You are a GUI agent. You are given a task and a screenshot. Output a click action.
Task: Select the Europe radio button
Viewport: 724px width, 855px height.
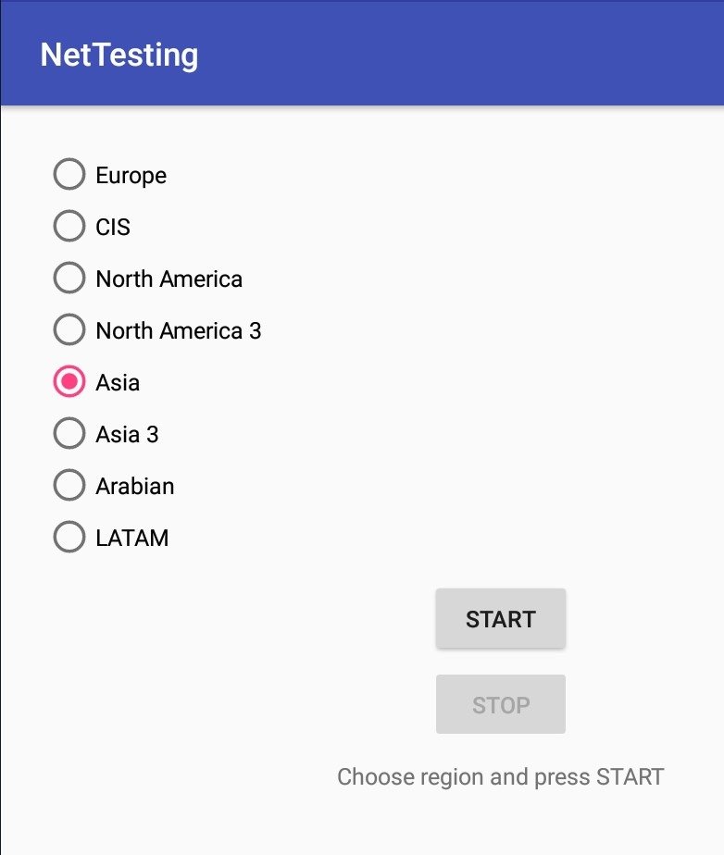pos(69,175)
